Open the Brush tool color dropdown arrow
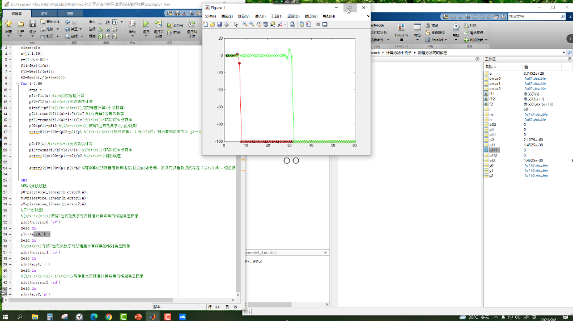Image resolution: width=573 pixels, height=321 pixels. 285,24
